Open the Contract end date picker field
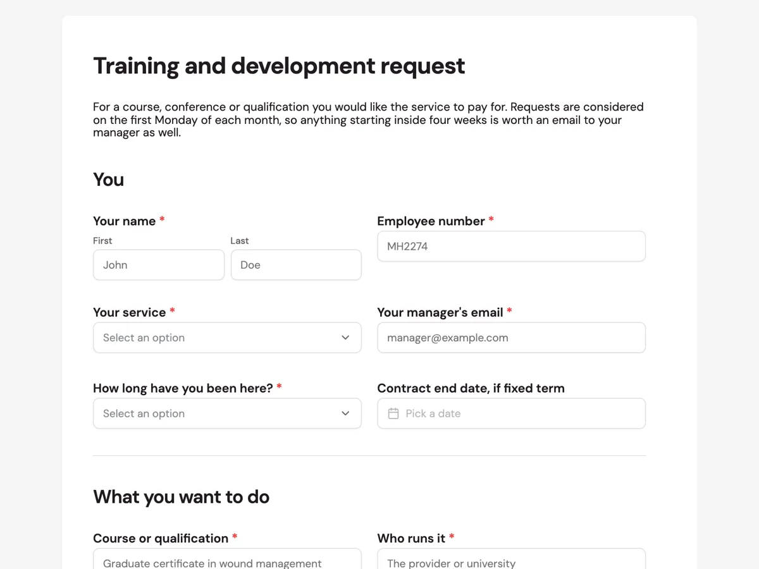Screen dimensions: 759x569 click(512, 413)
